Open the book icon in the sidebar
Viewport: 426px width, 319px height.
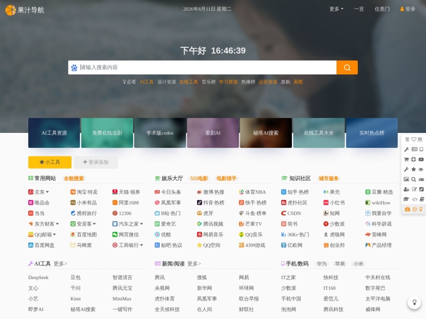click(422, 199)
